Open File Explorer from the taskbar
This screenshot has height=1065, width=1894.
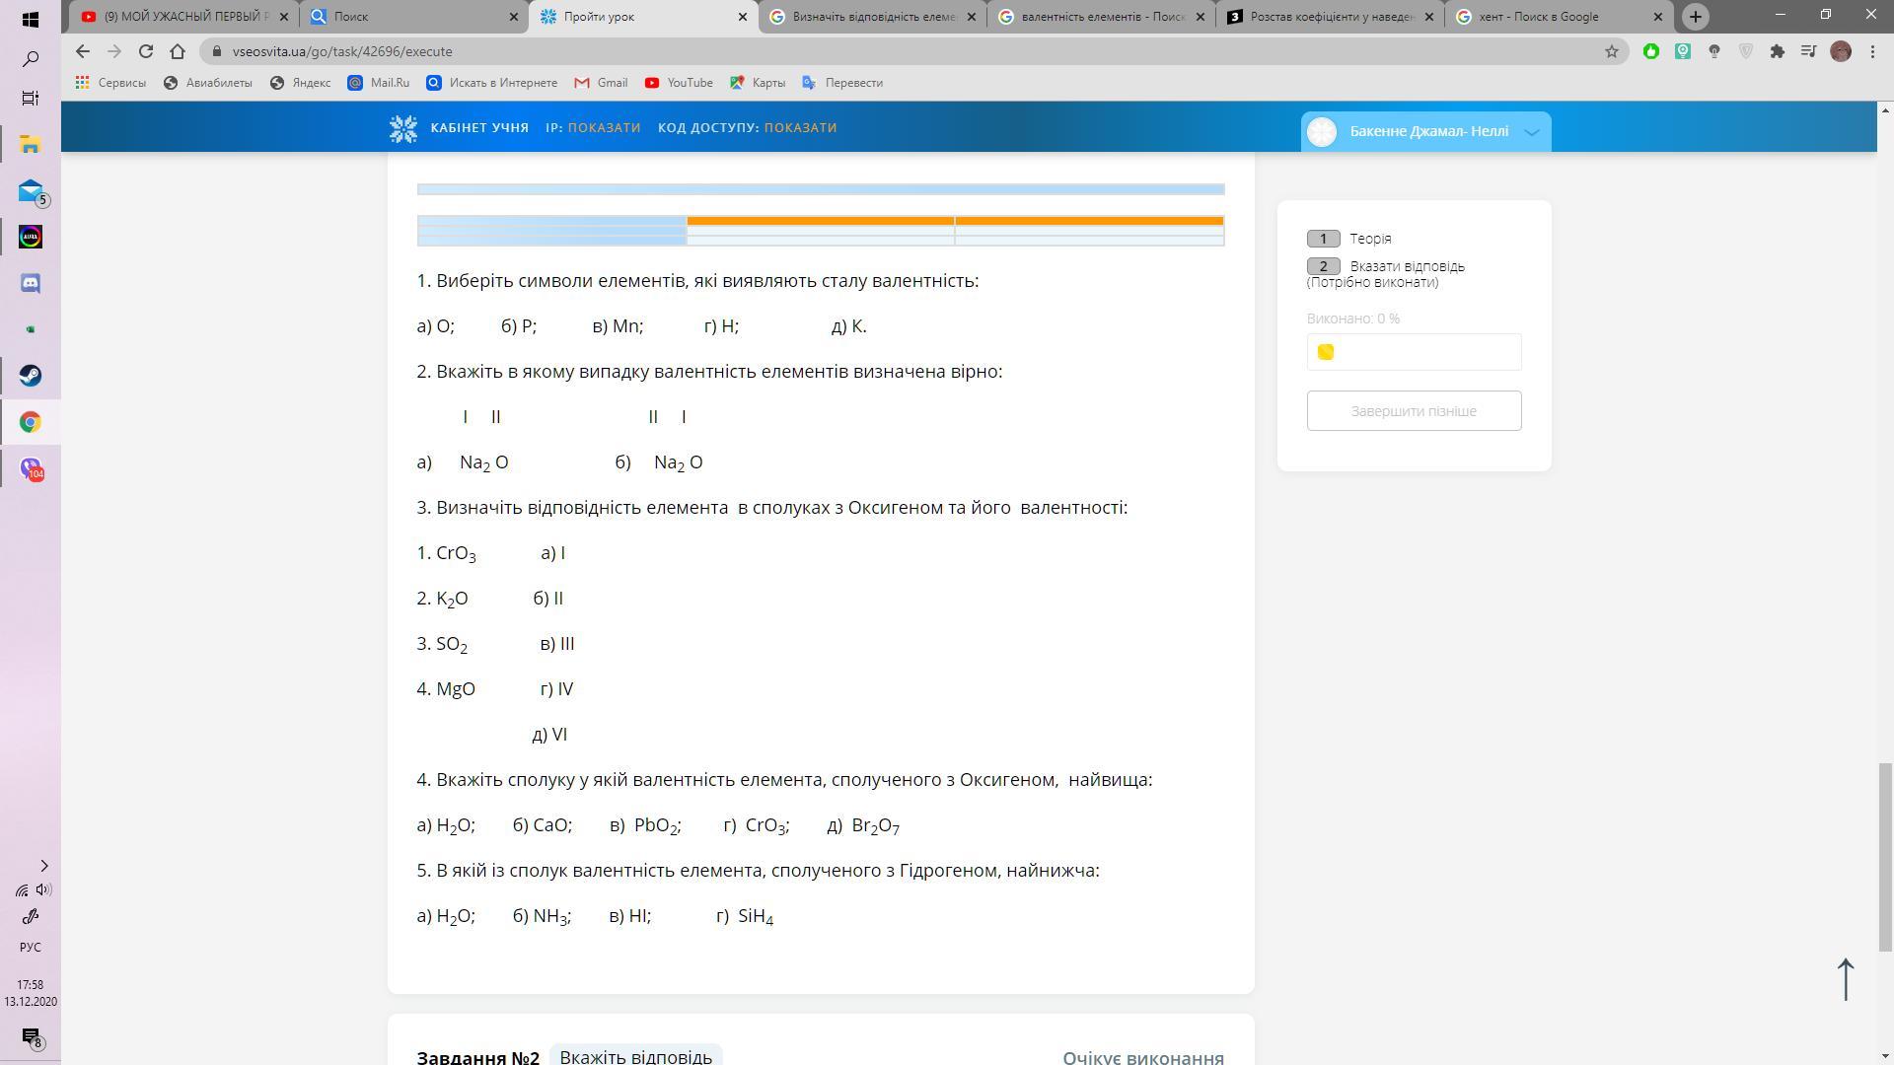click(30, 145)
